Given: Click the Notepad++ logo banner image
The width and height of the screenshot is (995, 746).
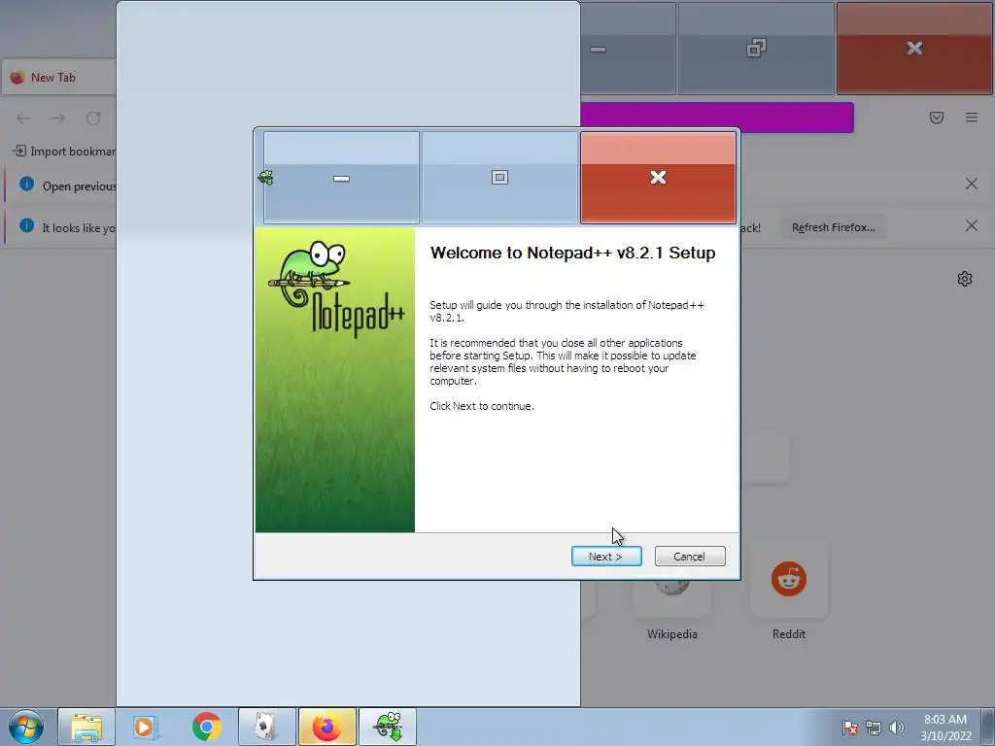Looking at the screenshot, I should pos(335,380).
